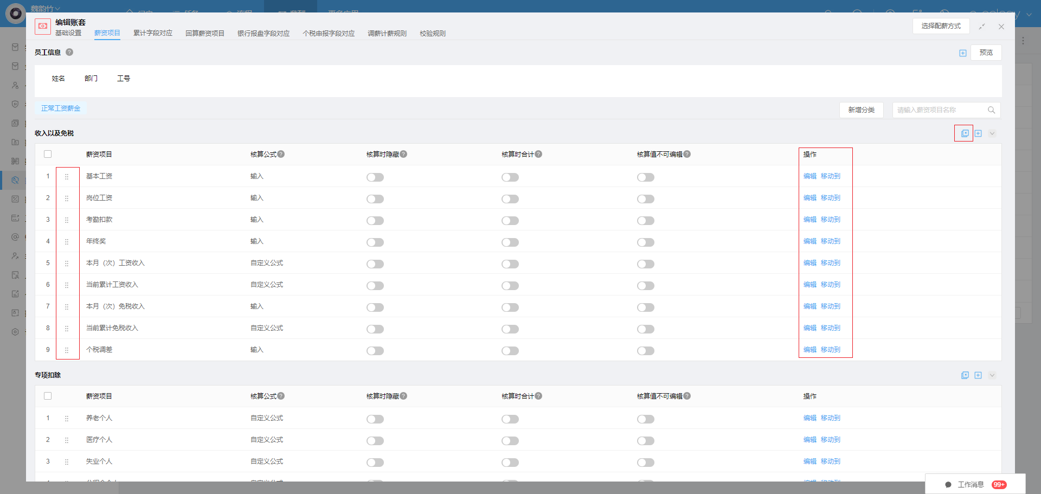Toggle 核算时合计 for 岗位工资
This screenshot has width=1041, height=494.
(x=510, y=199)
